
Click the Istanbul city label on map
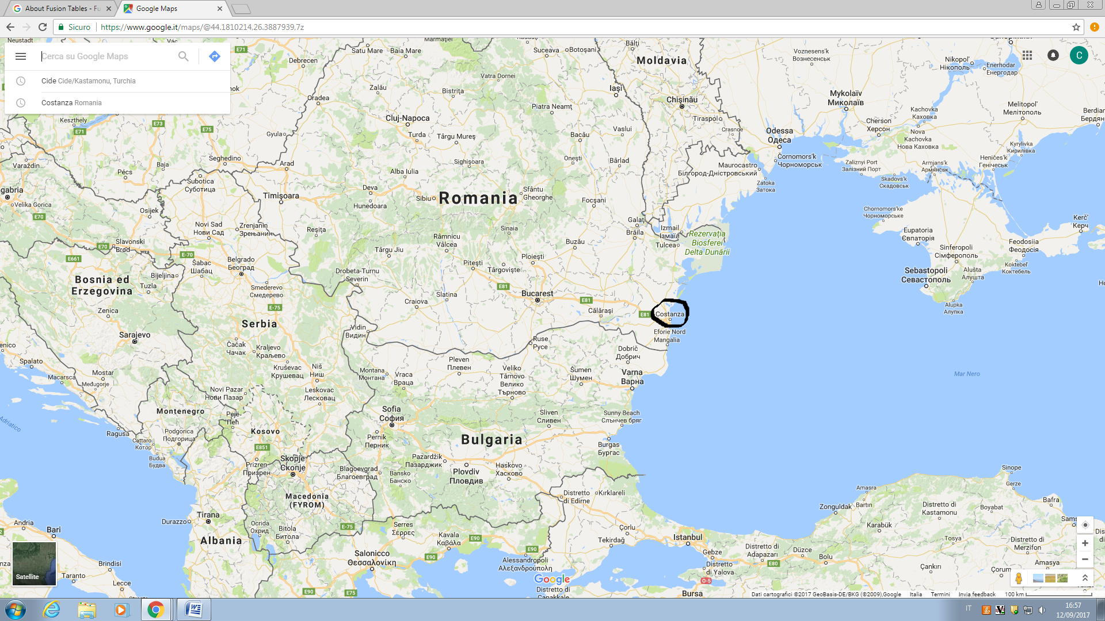pyautogui.click(x=688, y=537)
